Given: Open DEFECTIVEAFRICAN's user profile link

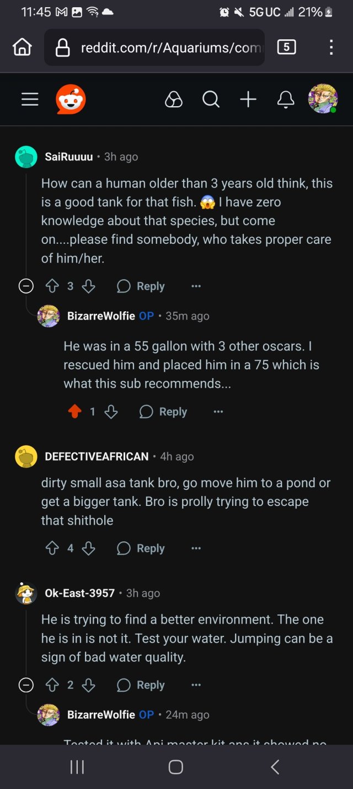Looking at the screenshot, I should (x=97, y=456).
